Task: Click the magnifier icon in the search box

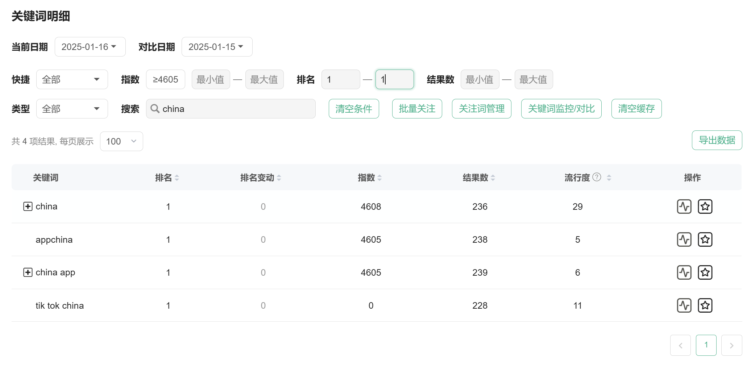Action: (x=155, y=109)
